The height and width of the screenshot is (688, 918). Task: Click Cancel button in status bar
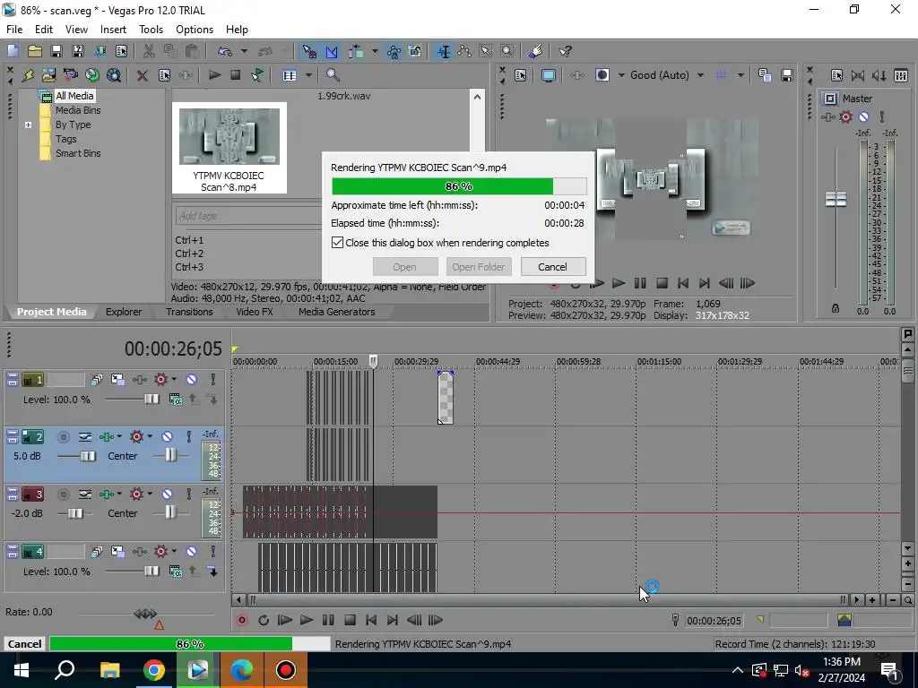click(x=24, y=644)
